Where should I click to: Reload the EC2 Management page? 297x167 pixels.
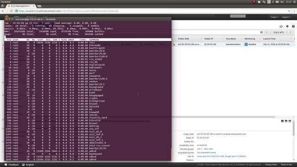coord(11,11)
